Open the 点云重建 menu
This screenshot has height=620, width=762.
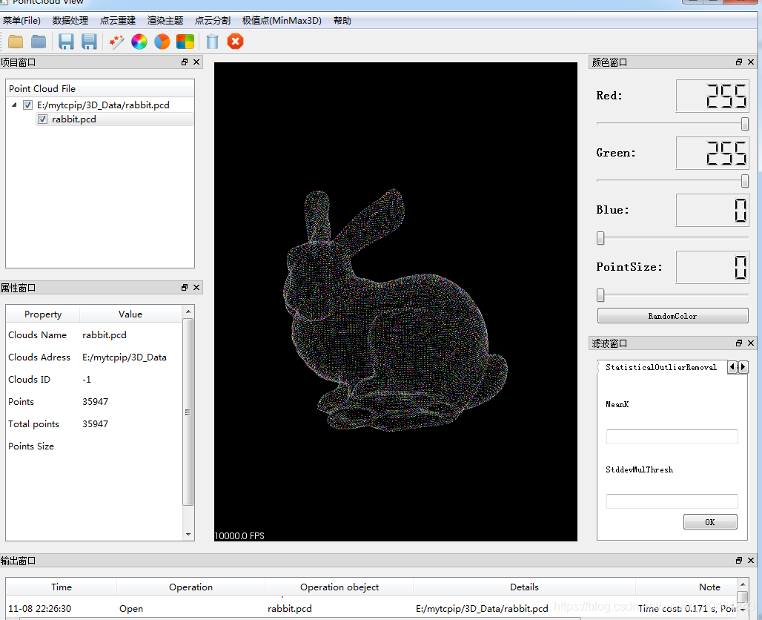(x=118, y=21)
